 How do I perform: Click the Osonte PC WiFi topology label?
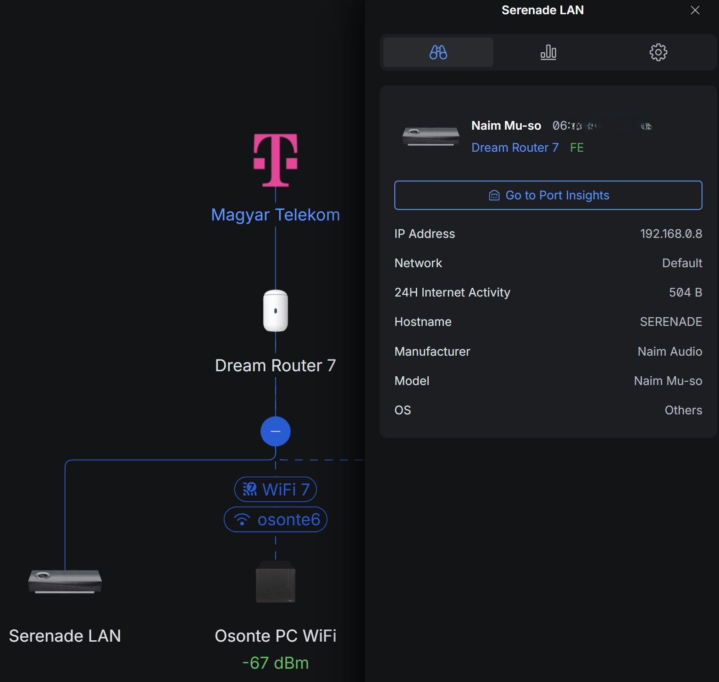click(275, 636)
